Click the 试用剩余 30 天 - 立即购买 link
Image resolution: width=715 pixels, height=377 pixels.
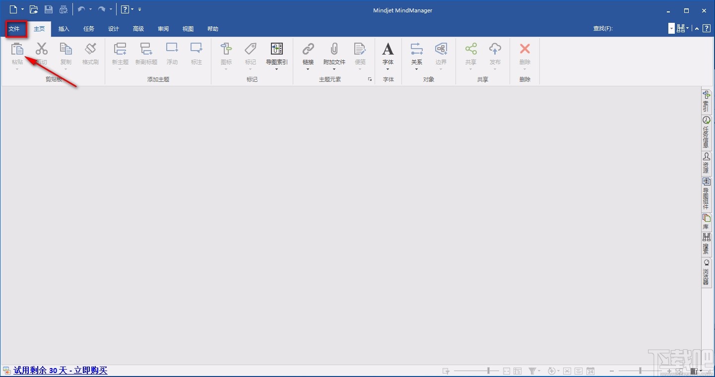[x=61, y=370]
